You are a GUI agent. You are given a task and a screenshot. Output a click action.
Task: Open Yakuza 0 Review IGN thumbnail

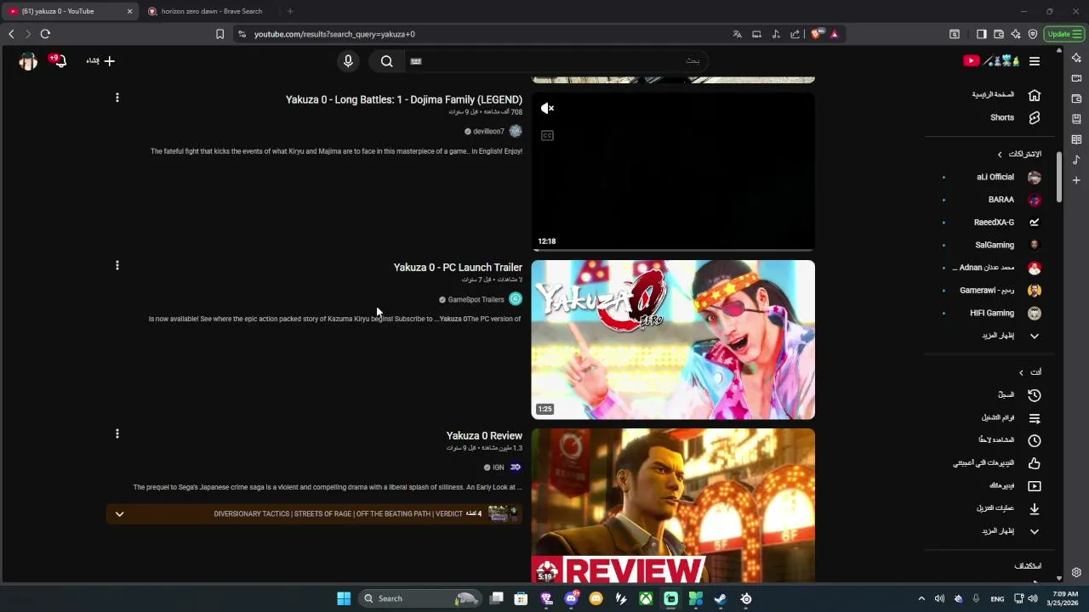[x=673, y=506]
